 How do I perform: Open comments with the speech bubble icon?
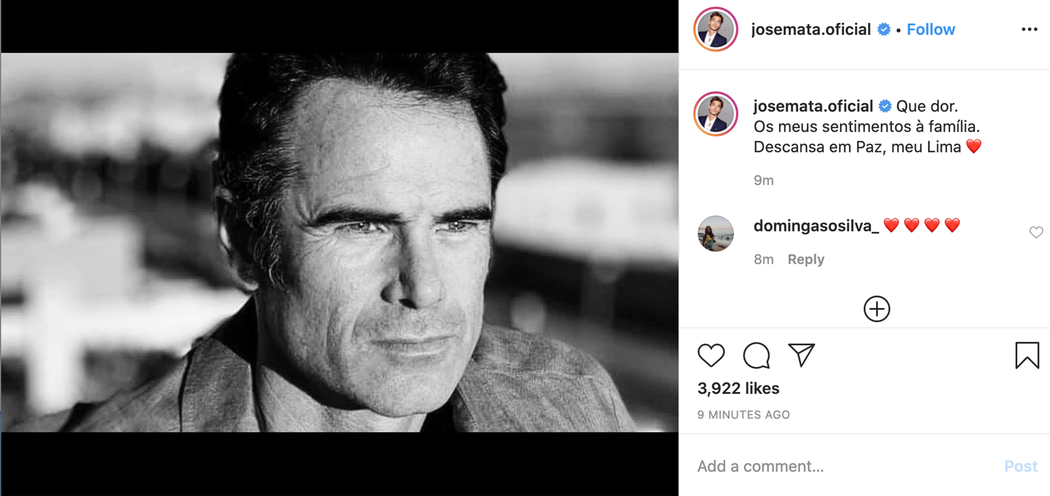[x=756, y=355]
